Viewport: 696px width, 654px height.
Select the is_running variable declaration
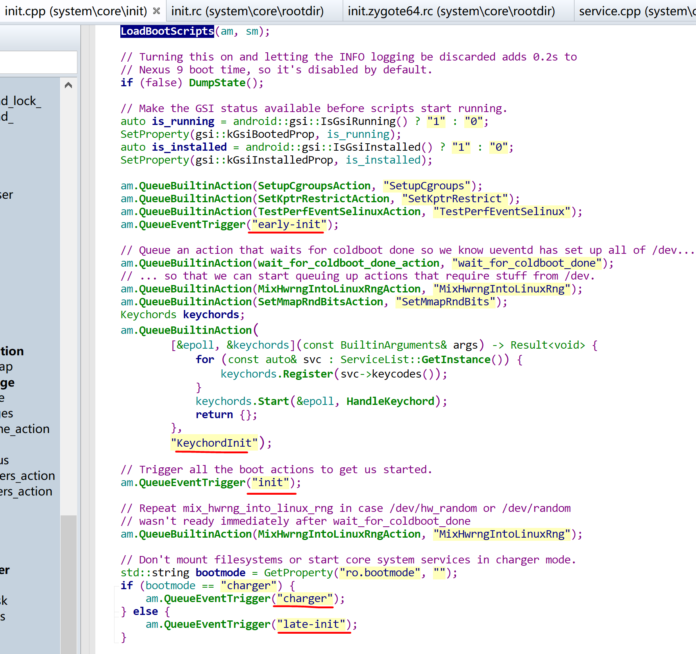coord(183,121)
